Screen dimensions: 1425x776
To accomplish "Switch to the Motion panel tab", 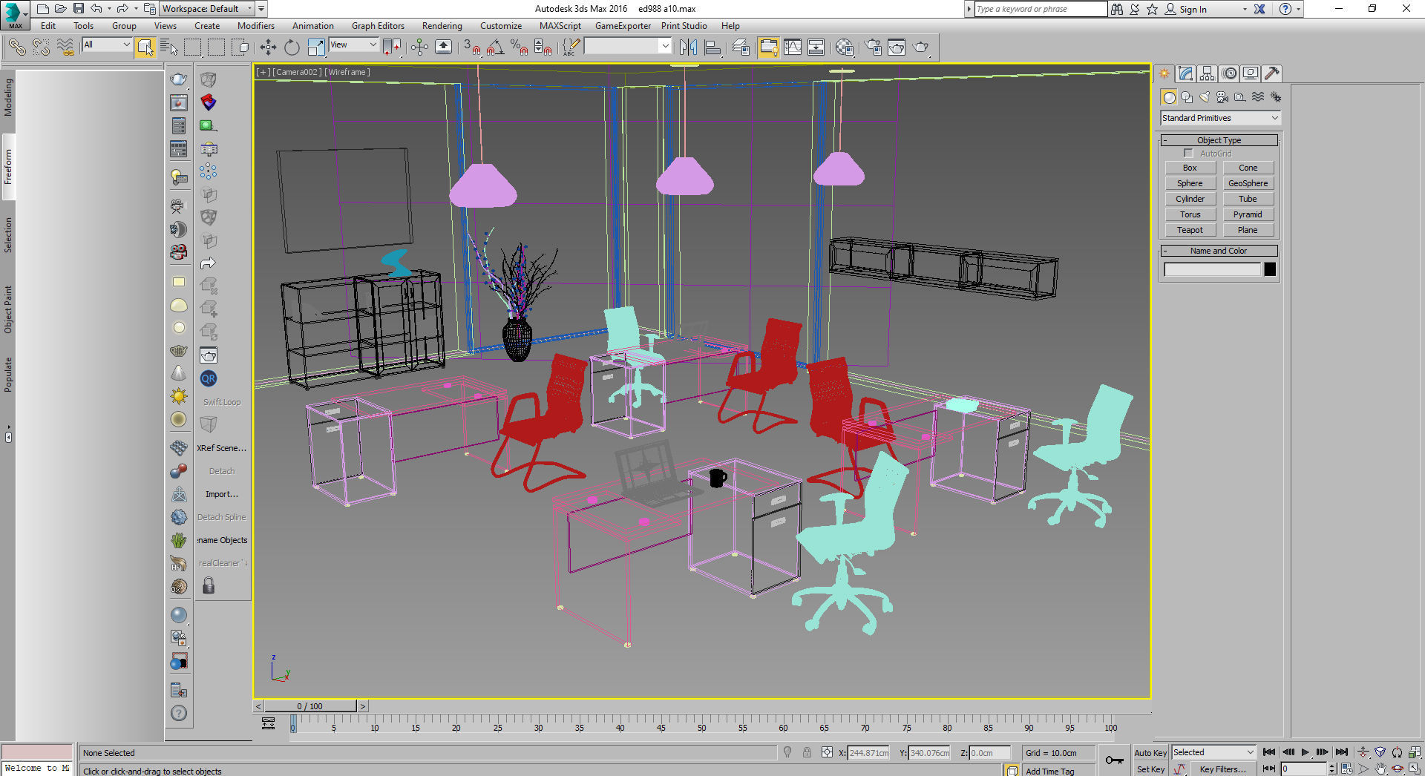I will tap(1230, 73).
